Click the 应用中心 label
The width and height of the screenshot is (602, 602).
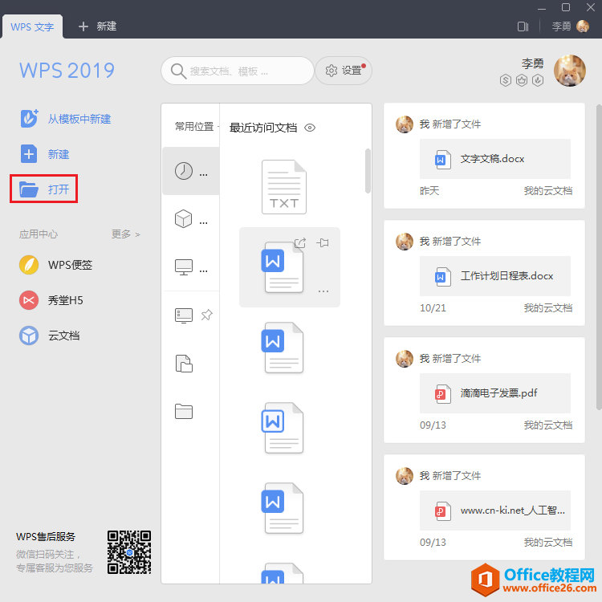click(x=39, y=234)
